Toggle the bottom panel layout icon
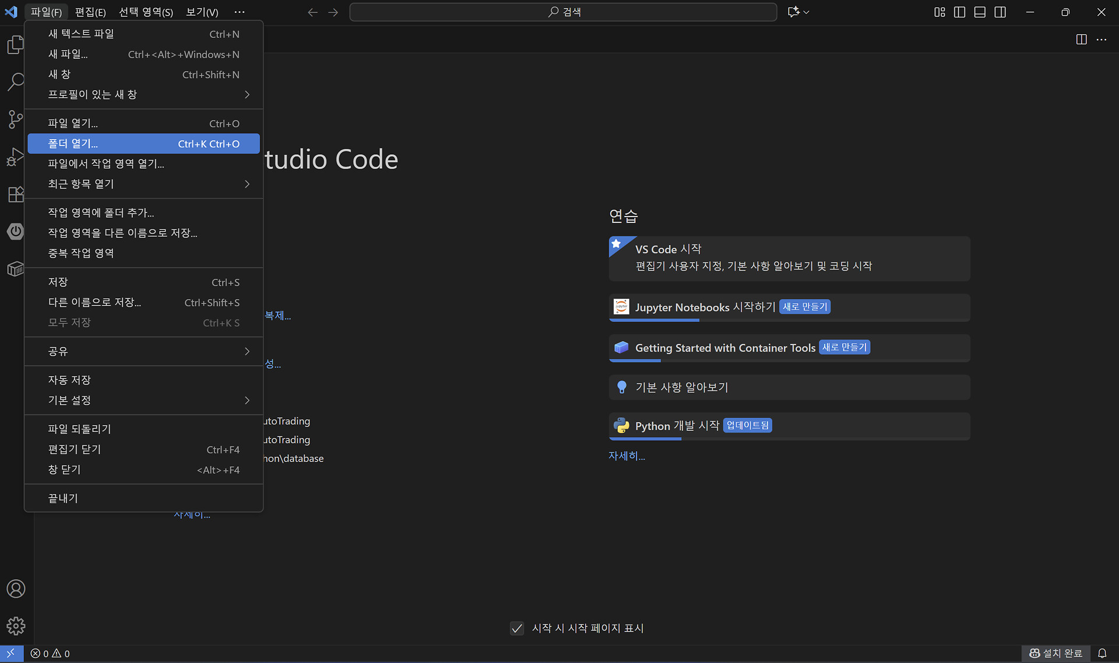Image resolution: width=1119 pixels, height=663 pixels. [x=980, y=12]
